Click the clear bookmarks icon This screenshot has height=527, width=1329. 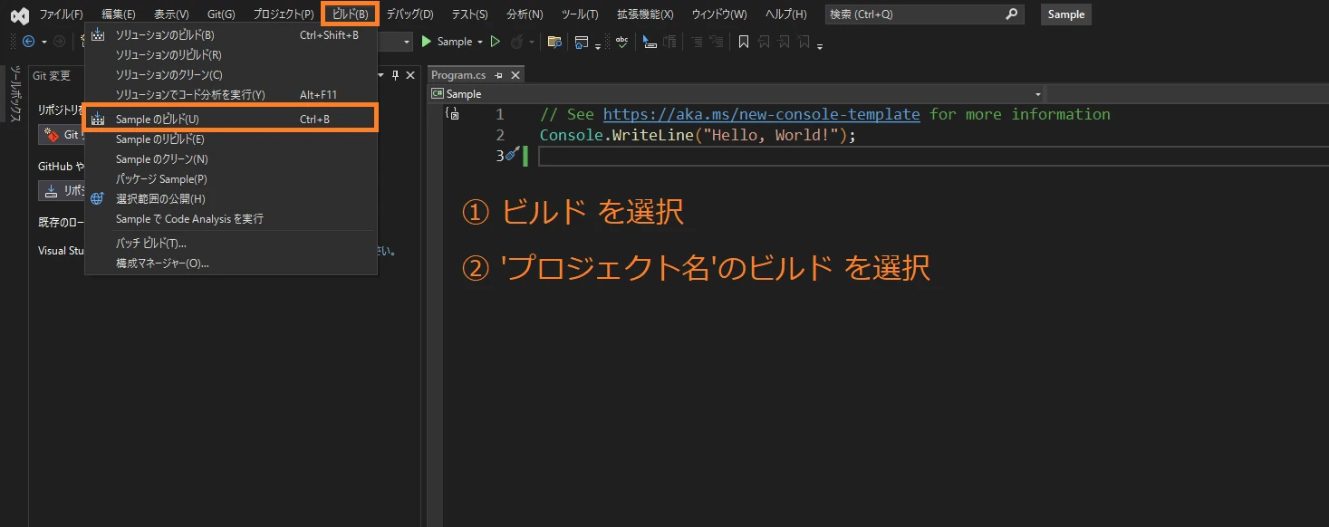[804, 42]
